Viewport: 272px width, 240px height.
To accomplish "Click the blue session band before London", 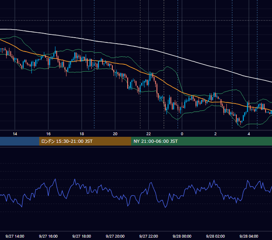I will point(20,141).
